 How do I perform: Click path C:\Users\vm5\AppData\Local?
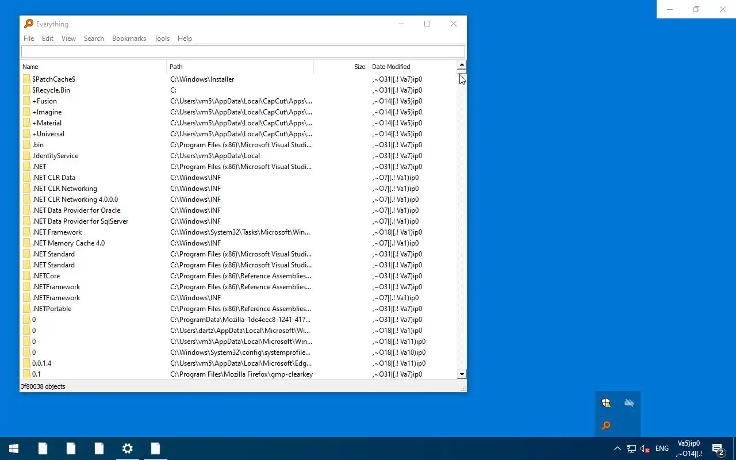pyautogui.click(x=215, y=156)
